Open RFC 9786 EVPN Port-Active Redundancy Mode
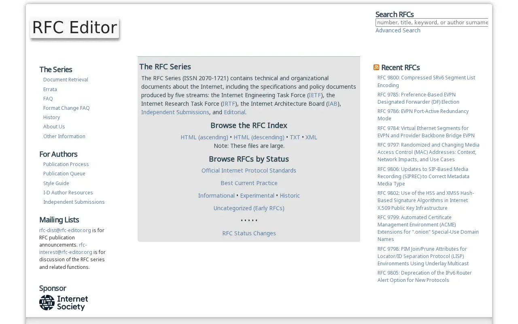518x324 pixels. coord(423,115)
